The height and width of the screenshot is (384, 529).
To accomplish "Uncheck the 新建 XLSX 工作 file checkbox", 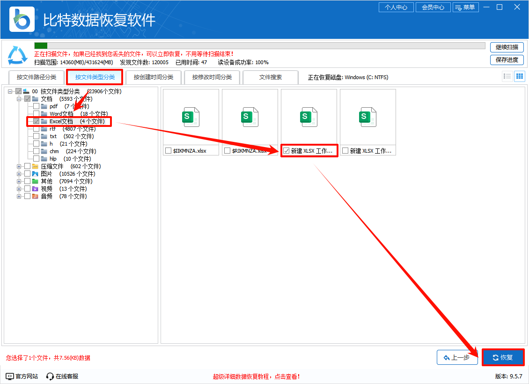I will tap(287, 150).
